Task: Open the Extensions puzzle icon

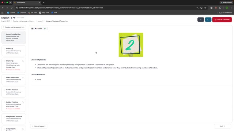Action: [220, 8]
